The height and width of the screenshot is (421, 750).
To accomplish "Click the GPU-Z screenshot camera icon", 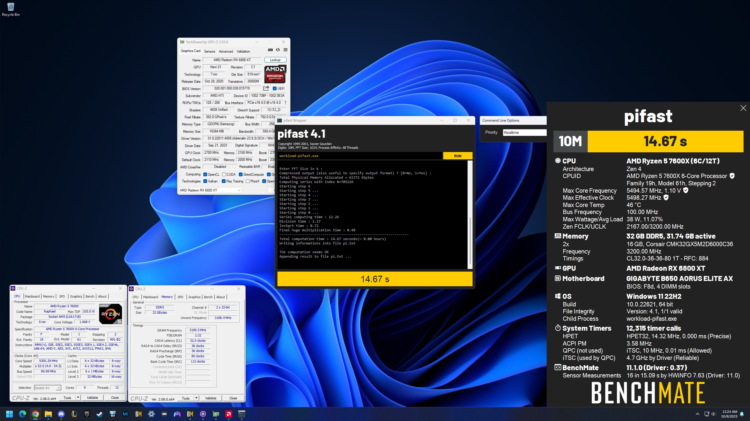I will [270, 50].
